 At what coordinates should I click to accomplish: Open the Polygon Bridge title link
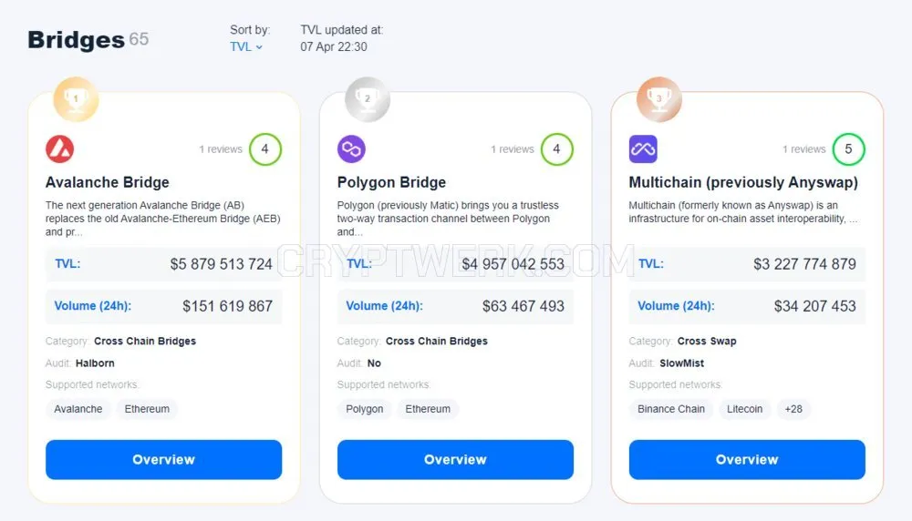pos(391,182)
